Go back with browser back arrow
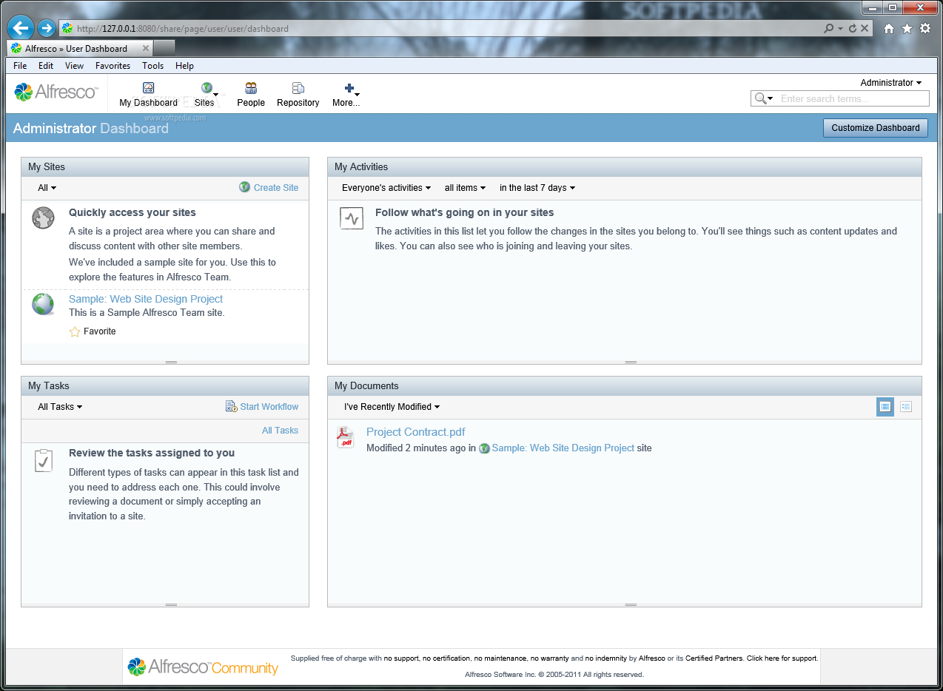The image size is (943, 691). [x=21, y=29]
